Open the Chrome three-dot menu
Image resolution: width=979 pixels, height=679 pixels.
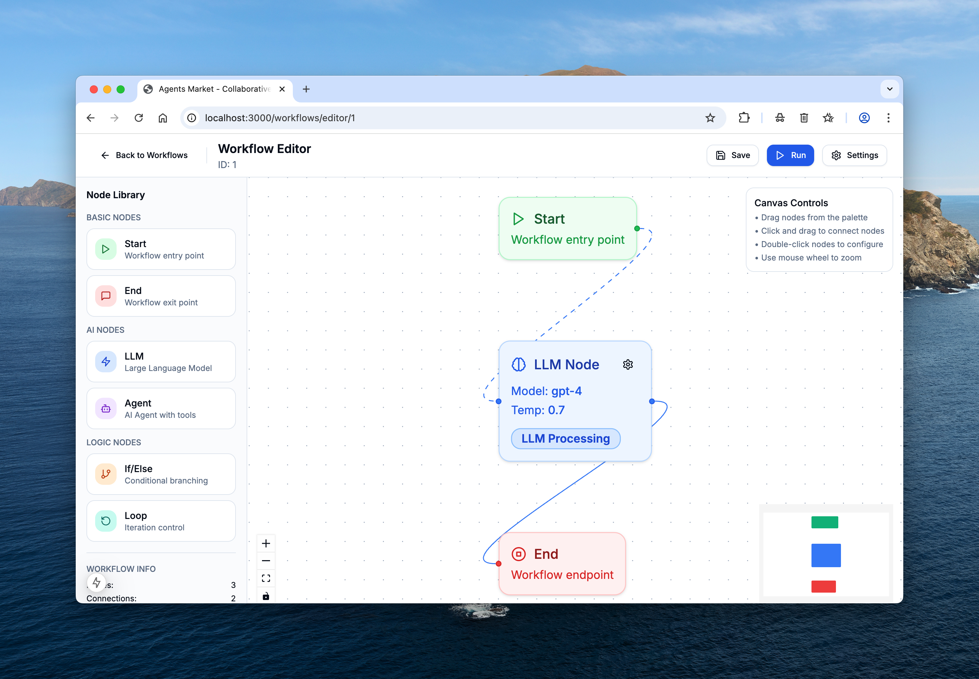click(x=888, y=118)
